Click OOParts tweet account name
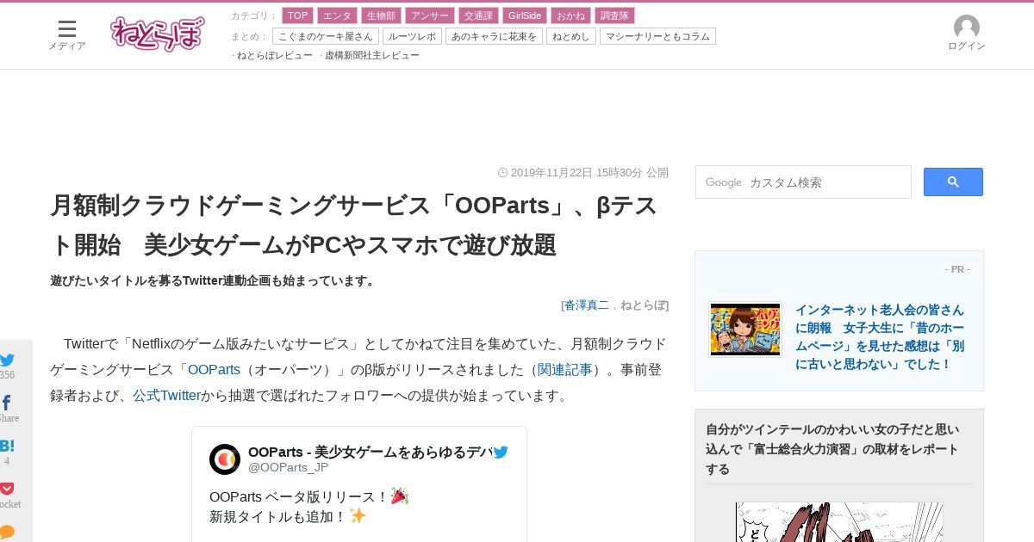The image size is (1034, 542). coord(371,452)
